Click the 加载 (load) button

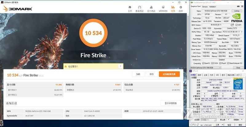138,74
